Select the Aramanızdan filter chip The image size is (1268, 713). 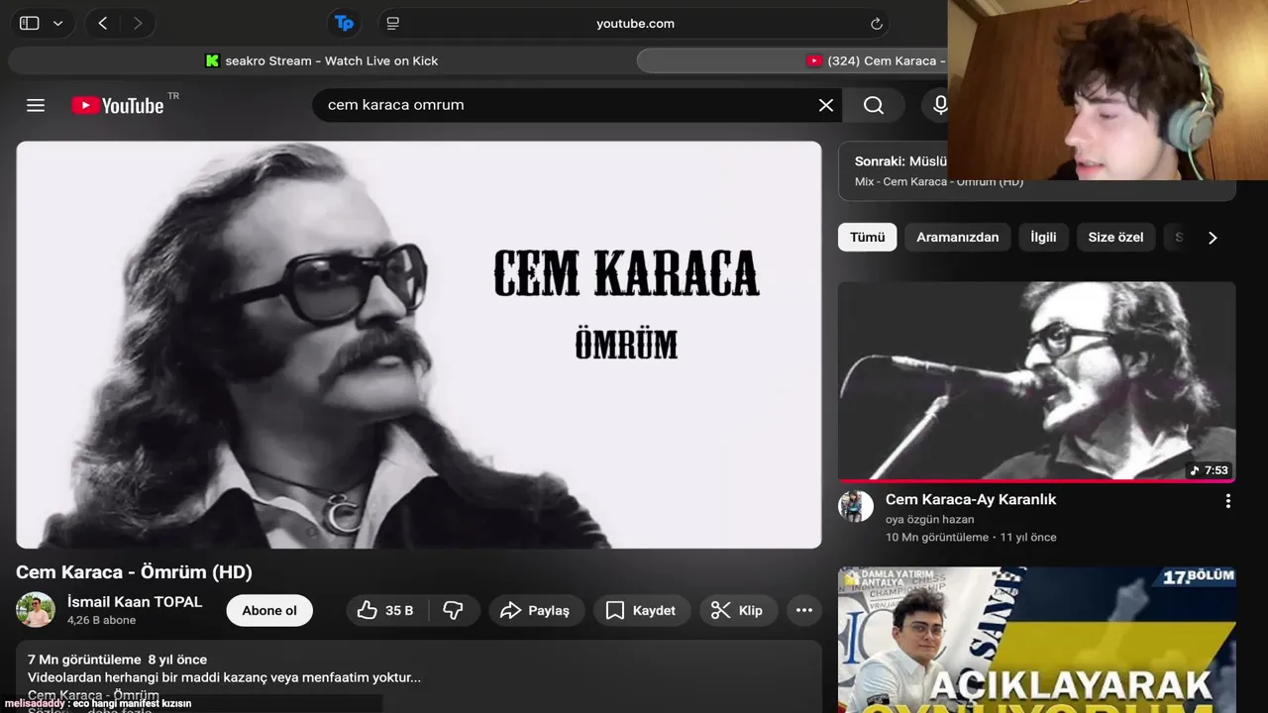(958, 237)
